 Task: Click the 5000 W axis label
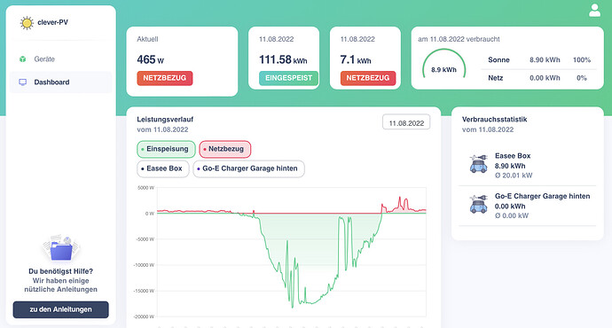click(x=145, y=188)
